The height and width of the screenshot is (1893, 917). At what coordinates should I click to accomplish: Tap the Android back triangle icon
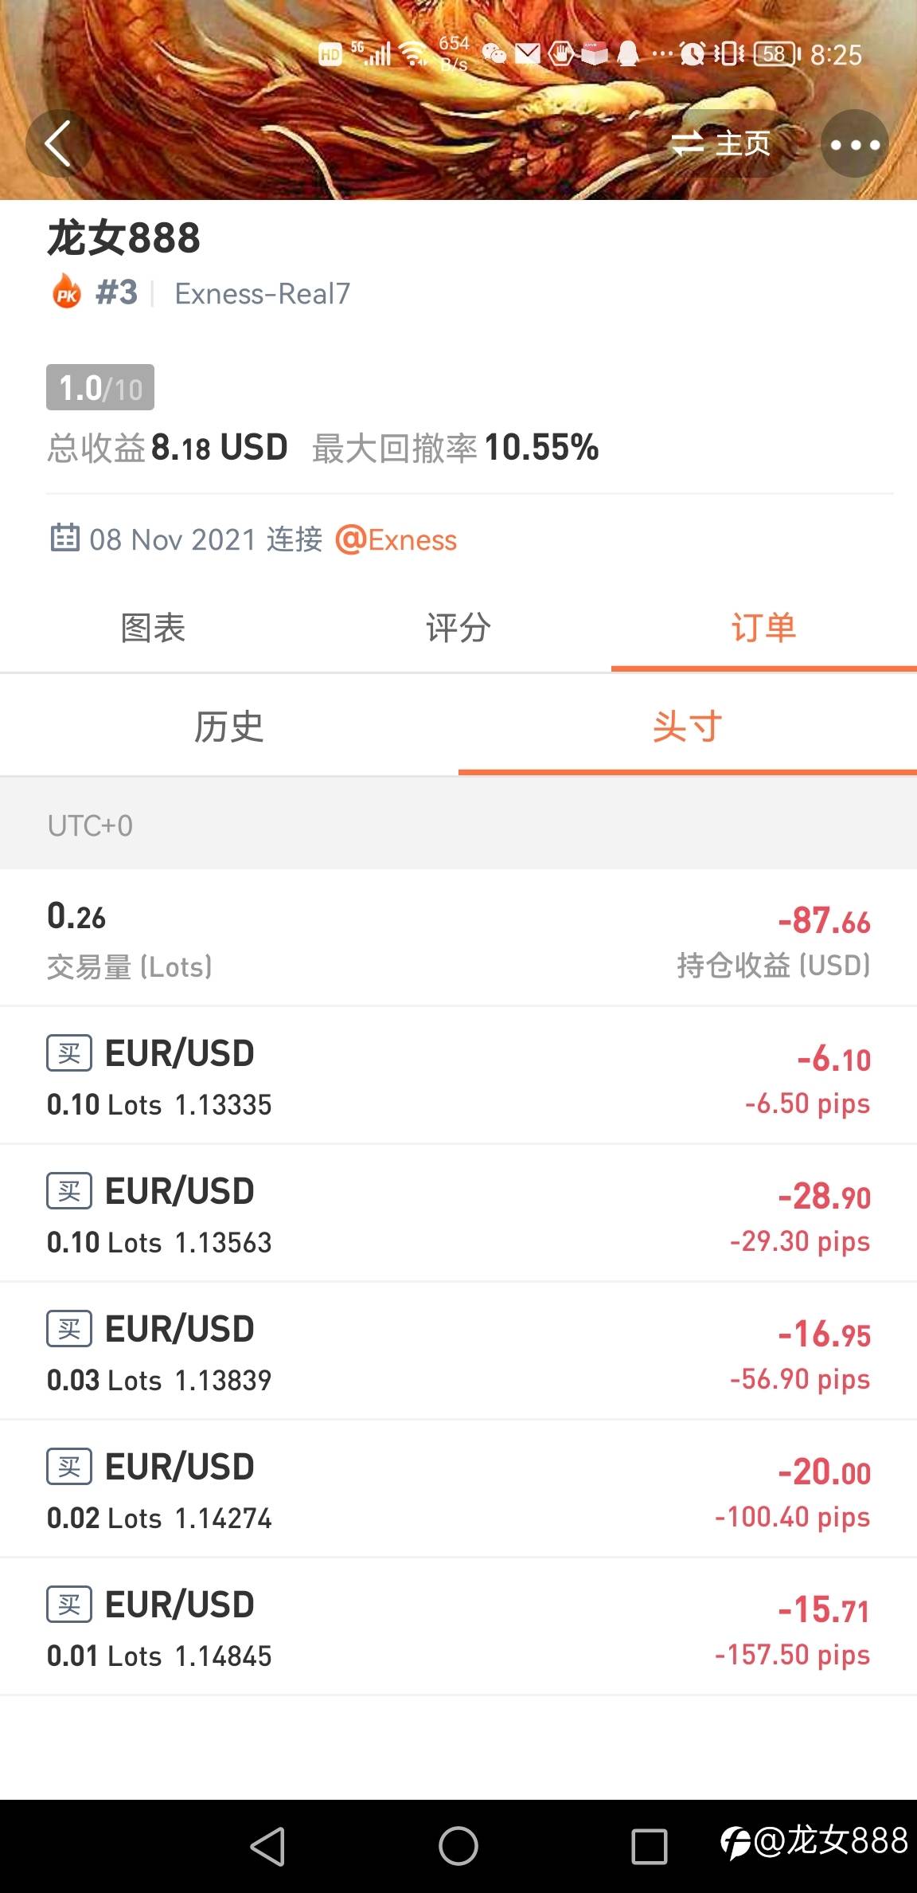267,1846
